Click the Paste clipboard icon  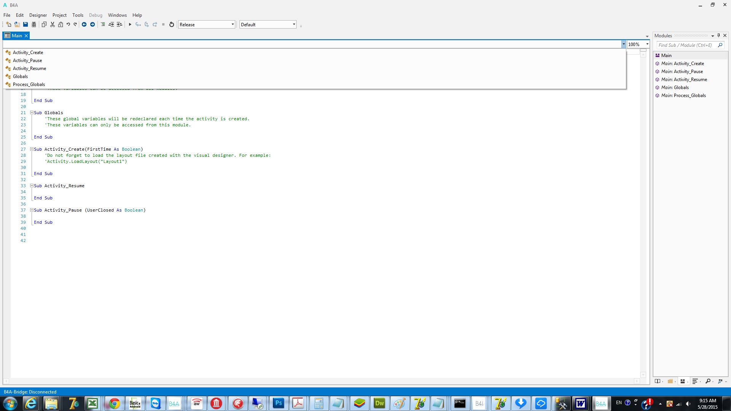tap(61, 24)
